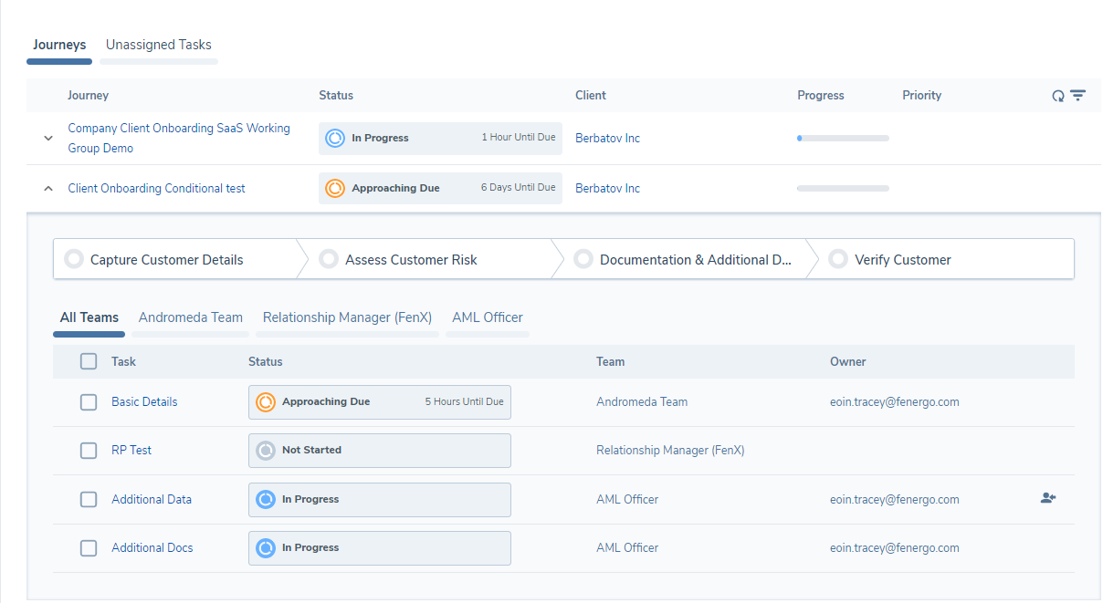Select the Andromeda Team tab
The image size is (1103, 603).
(x=191, y=317)
